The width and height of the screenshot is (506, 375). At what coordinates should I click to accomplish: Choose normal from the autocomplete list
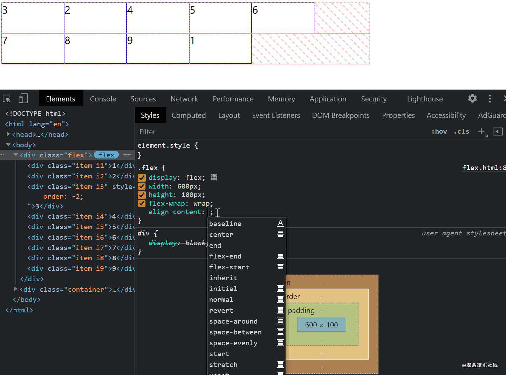(x=221, y=299)
